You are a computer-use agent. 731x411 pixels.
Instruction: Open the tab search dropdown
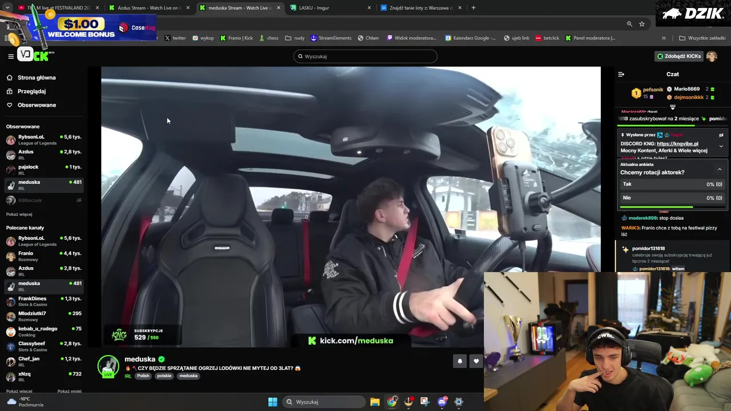(x=7, y=8)
